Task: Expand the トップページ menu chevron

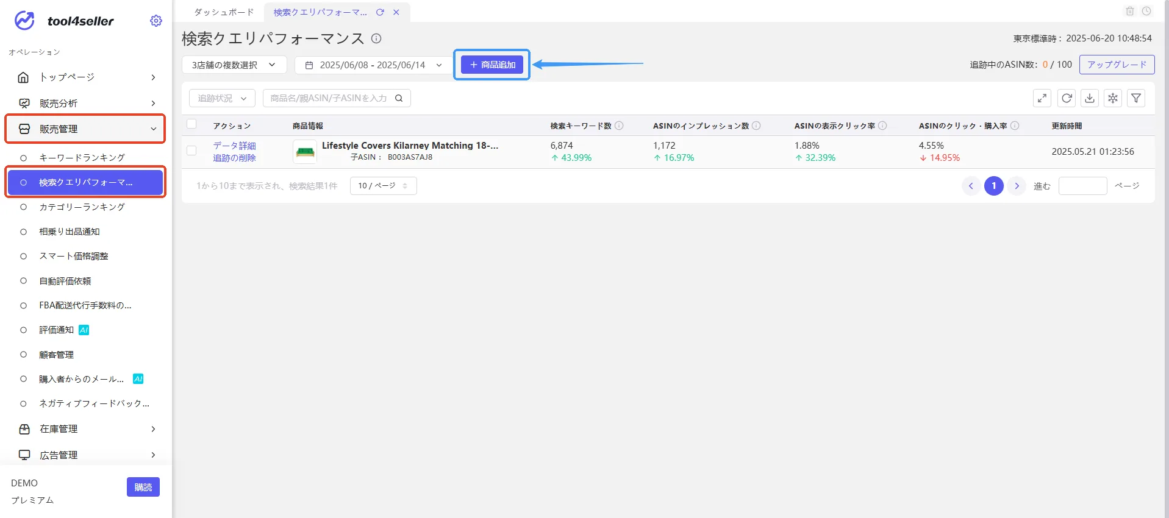Action: pyautogui.click(x=153, y=77)
